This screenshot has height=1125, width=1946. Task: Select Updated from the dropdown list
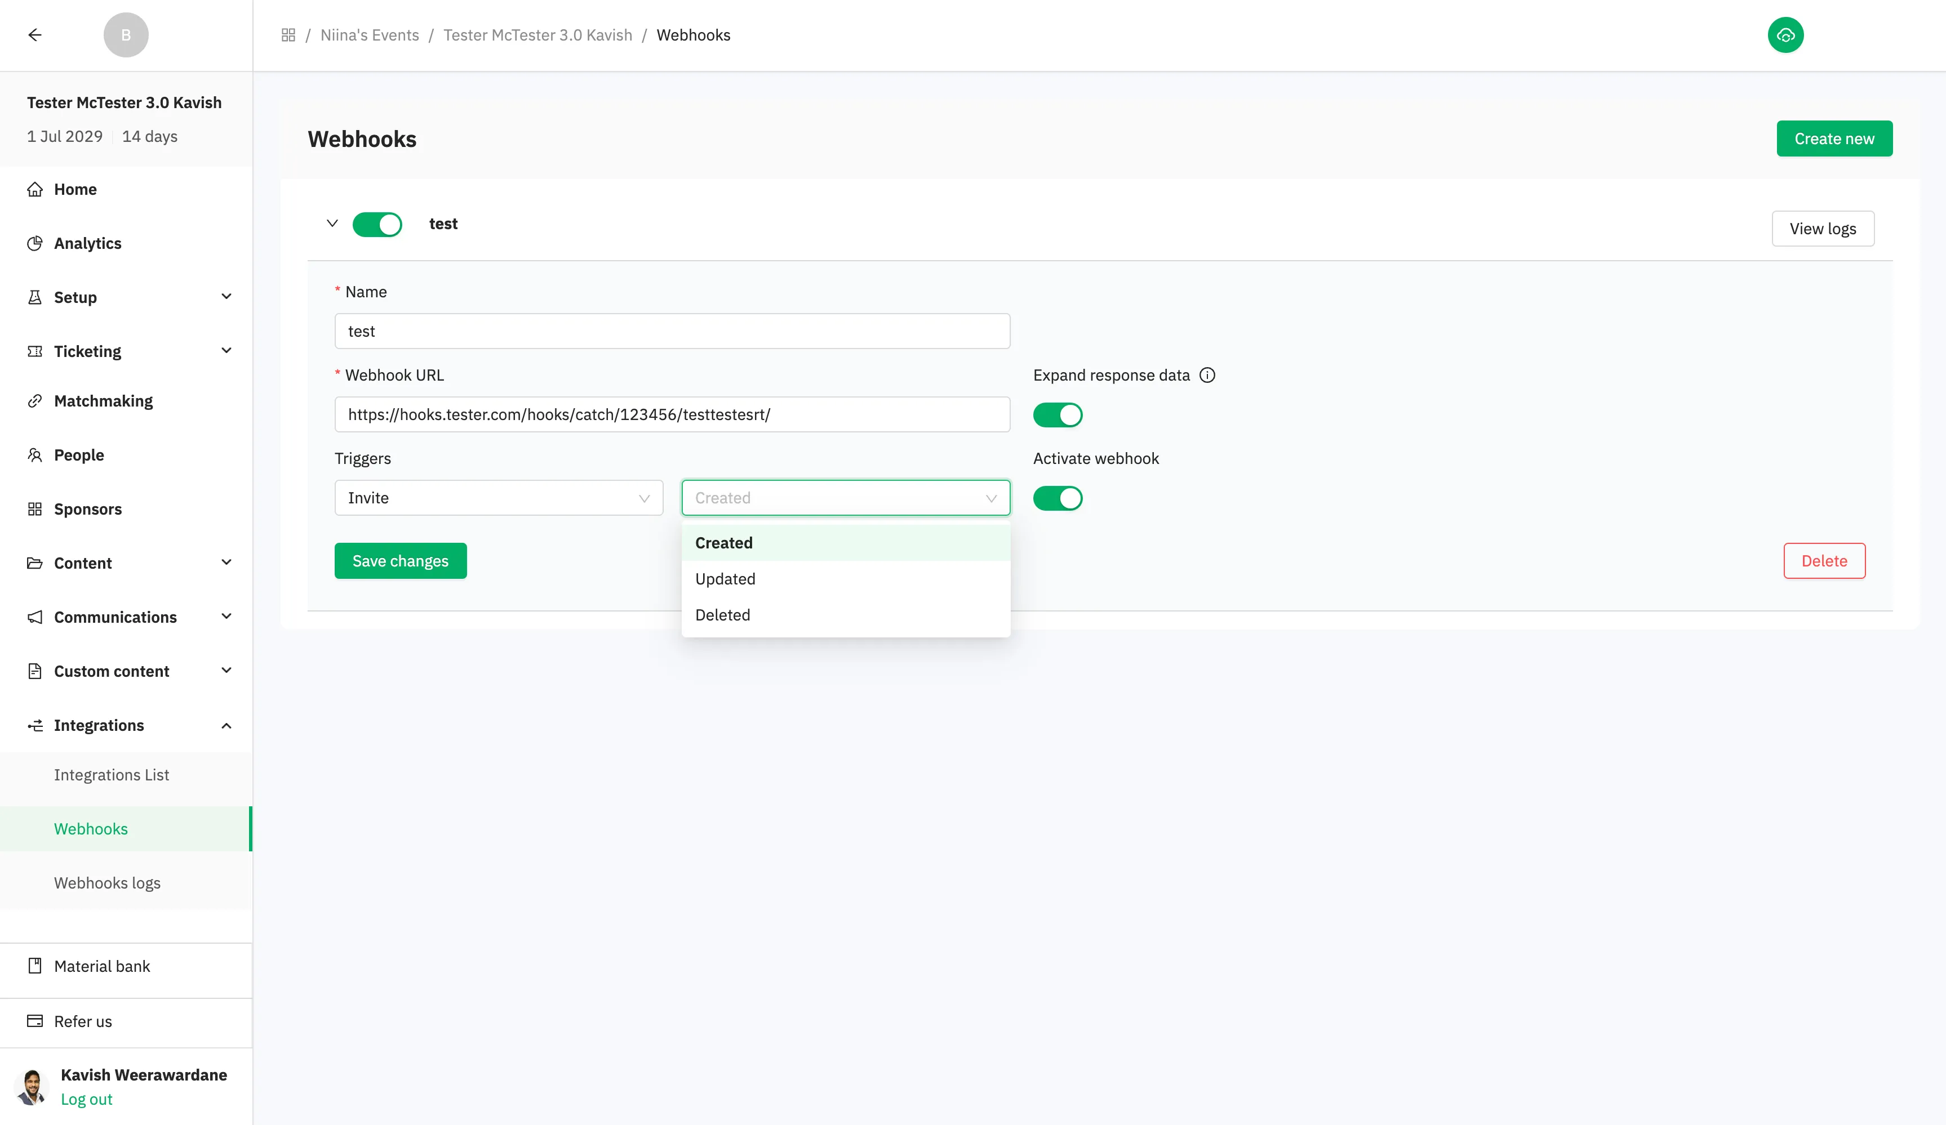click(x=846, y=579)
